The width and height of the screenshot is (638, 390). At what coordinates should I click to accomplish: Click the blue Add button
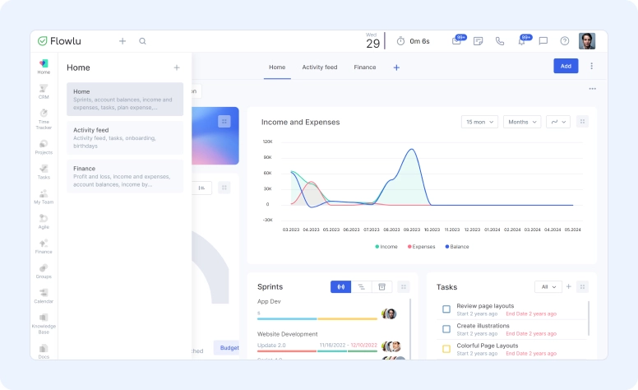(566, 66)
